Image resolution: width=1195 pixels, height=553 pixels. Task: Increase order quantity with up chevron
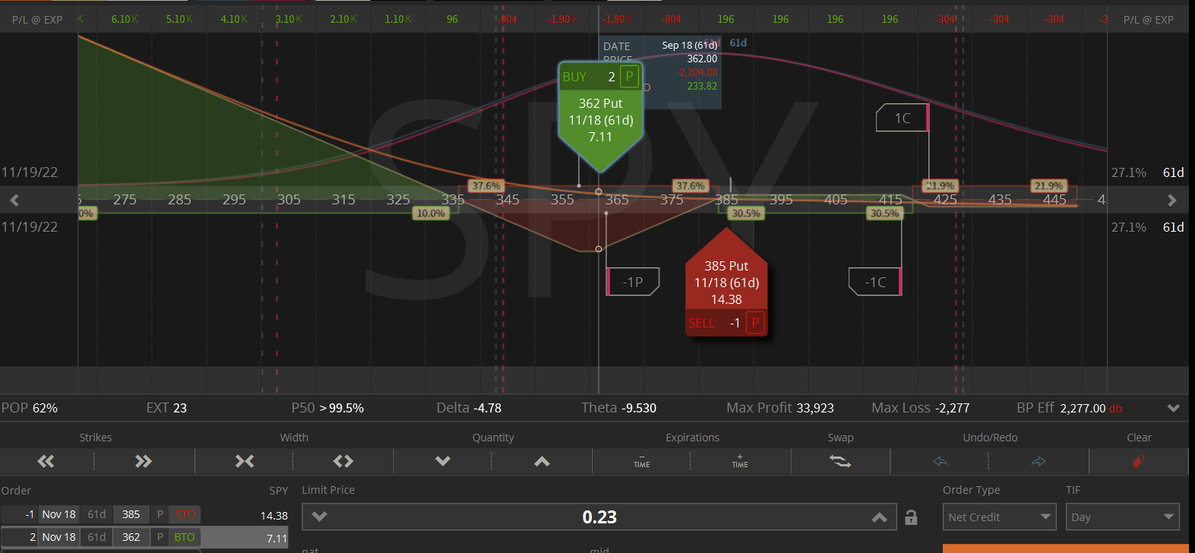(x=542, y=461)
